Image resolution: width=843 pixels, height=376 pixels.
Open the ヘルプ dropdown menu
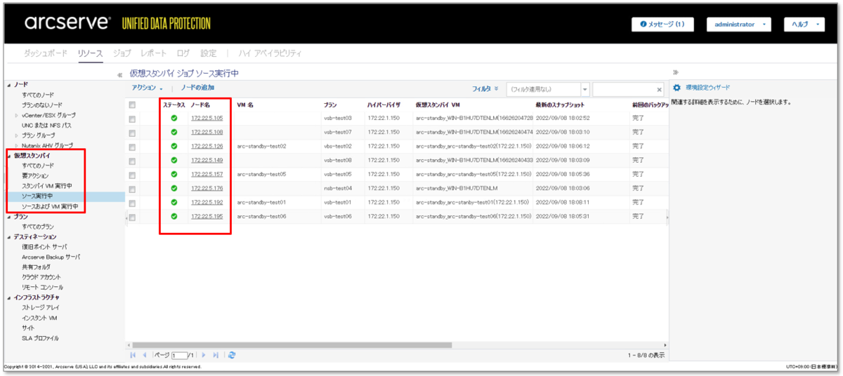point(804,25)
